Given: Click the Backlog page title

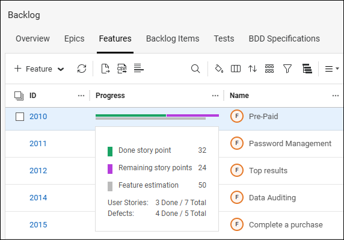Looking at the screenshot, I should click(x=24, y=15).
